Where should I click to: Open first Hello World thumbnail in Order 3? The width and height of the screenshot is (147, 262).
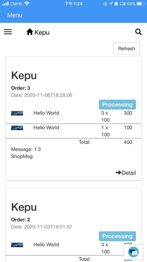[x=17, y=113]
